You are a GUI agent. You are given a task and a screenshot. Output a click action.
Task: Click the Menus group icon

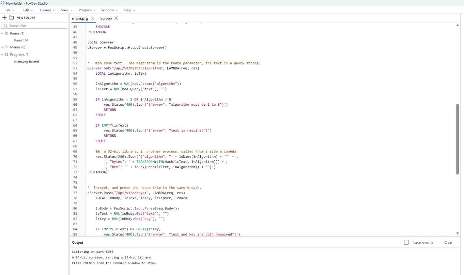pos(7,47)
